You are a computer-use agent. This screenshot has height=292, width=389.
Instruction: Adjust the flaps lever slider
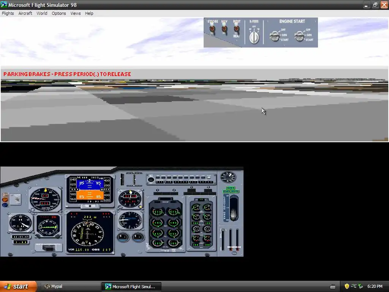click(223, 240)
